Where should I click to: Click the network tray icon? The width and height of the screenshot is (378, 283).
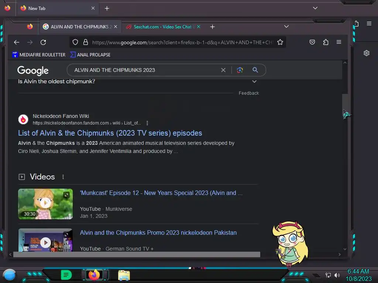click(x=328, y=275)
